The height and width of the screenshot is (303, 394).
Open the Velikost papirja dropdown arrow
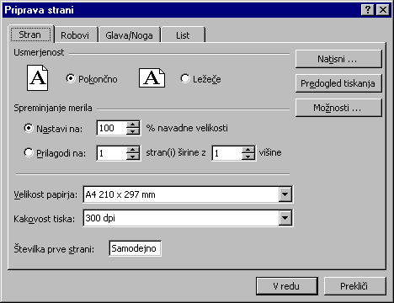pyautogui.click(x=285, y=194)
